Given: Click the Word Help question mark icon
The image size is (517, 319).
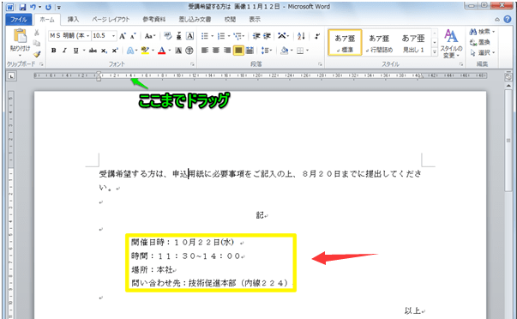Looking at the screenshot, I should click(x=508, y=20).
